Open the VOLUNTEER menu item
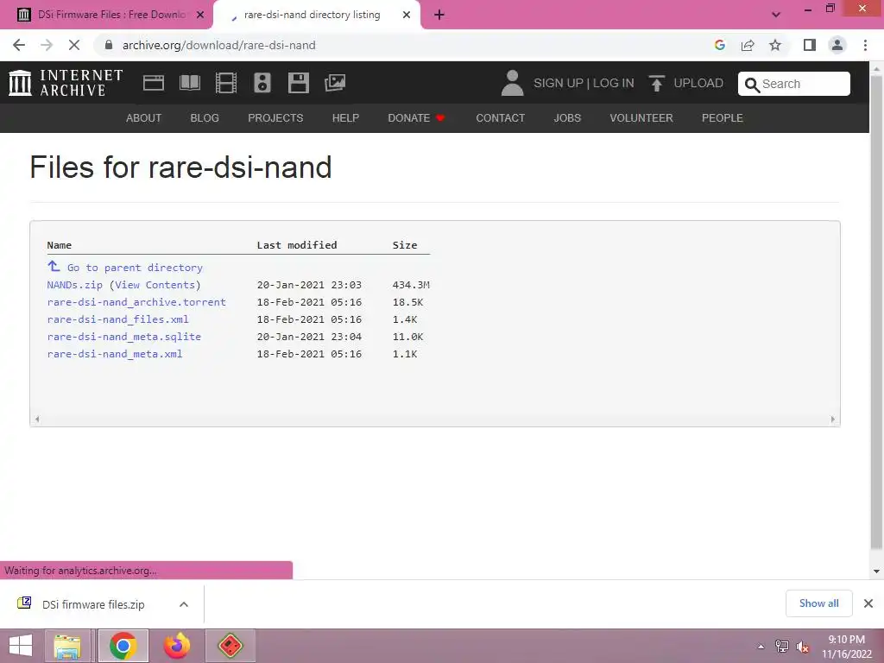The image size is (884, 663). [641, 117]
